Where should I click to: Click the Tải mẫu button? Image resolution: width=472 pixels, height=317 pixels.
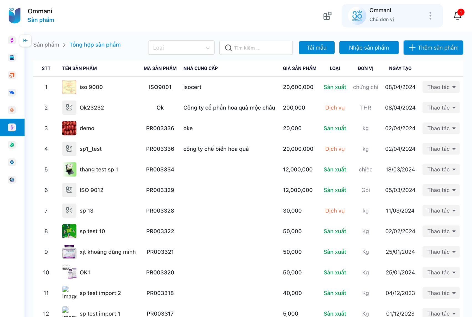coord(316,48)
